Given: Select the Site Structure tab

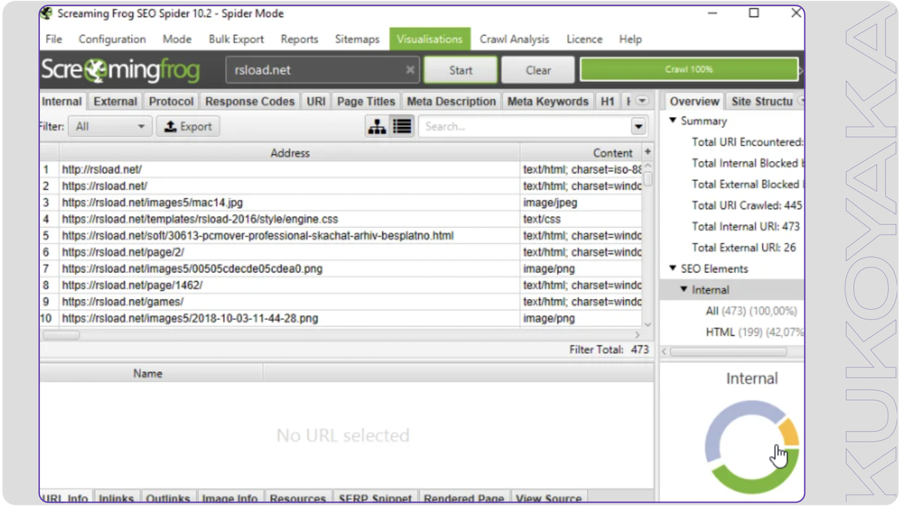Looking at the screenshot, I should (762, 101).
